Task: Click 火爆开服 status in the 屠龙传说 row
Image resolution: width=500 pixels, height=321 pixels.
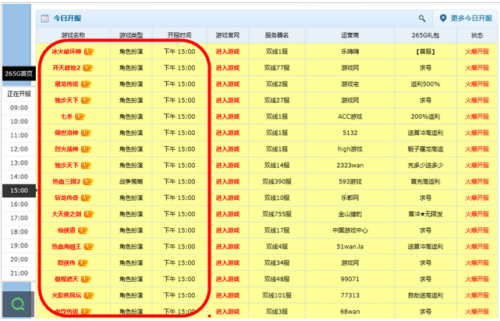Action: click(x=477, y=84)
